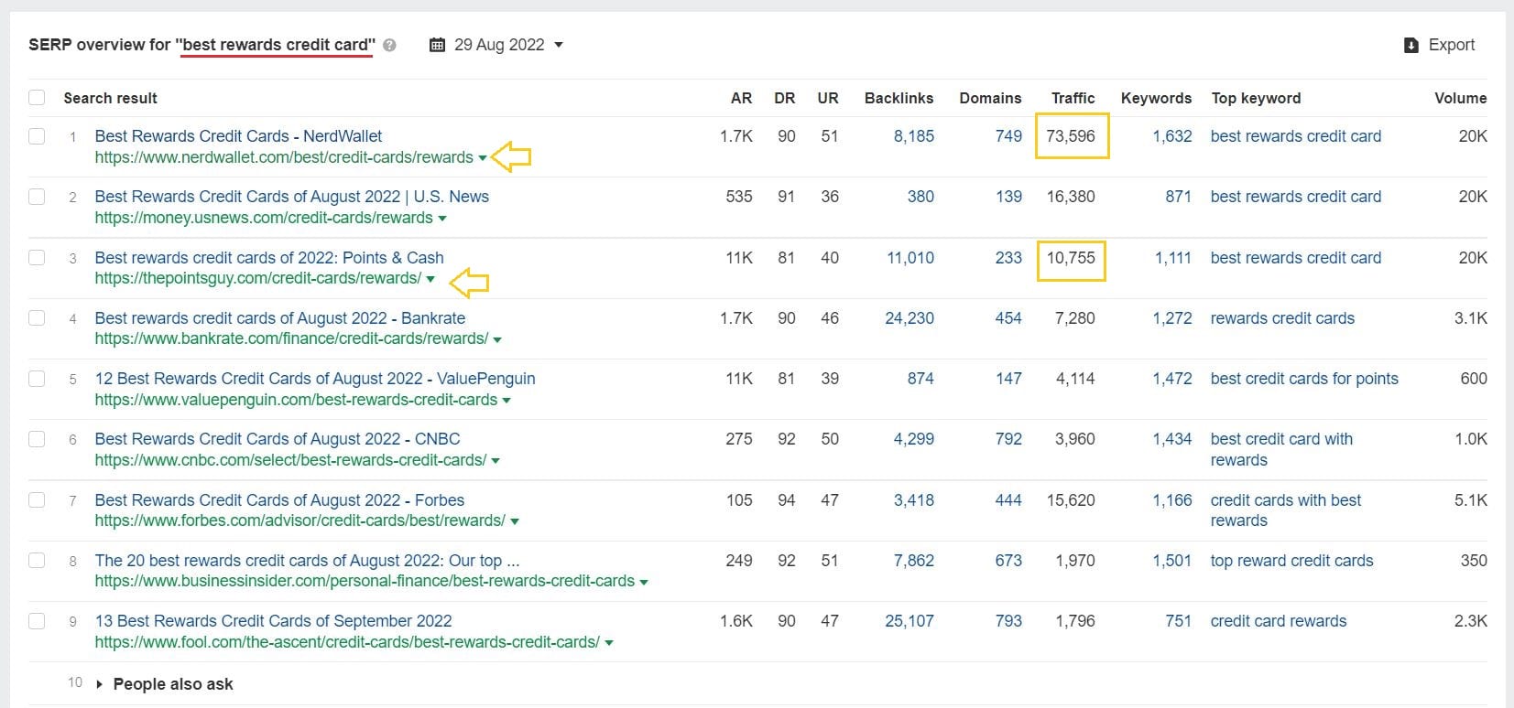Click the DR column header
This screenshot has width=1514, height=708.
[x=785, y=98]
